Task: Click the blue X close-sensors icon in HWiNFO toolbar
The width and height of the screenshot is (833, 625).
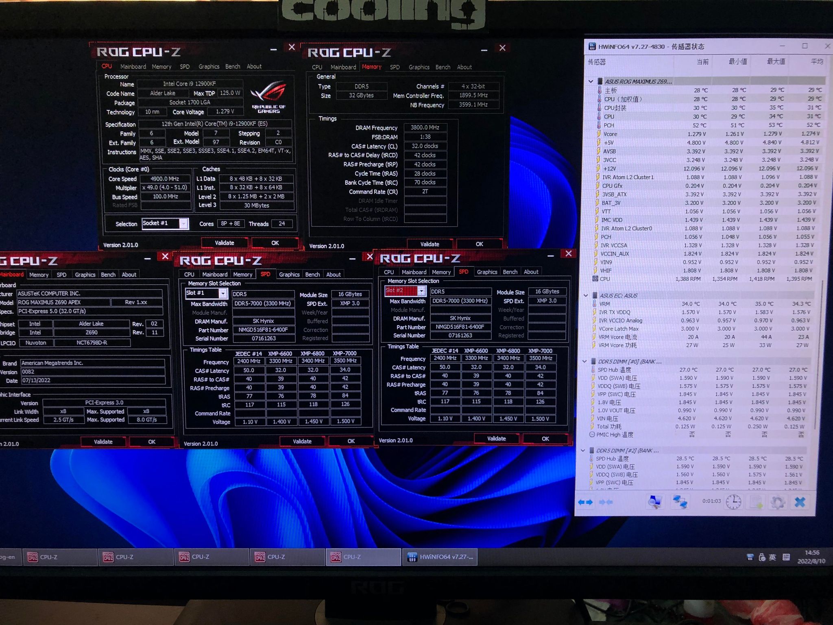Action: (800, 502)
